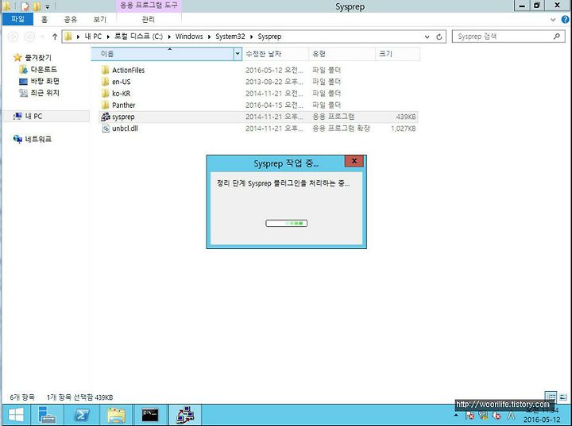
Task: Click the 응용 프로그램 도구 contextual tab
Action: (149, 6)
